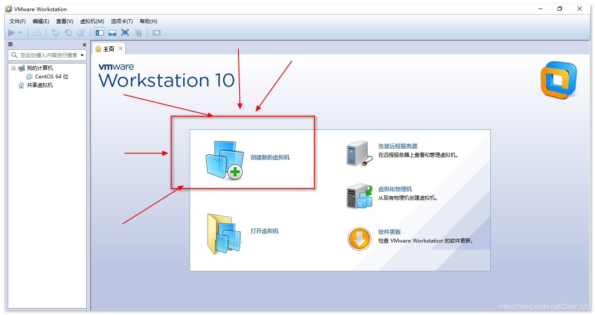Click the magnifier icon in library search
The image size is (595, 315).
[x=14, y=55]
